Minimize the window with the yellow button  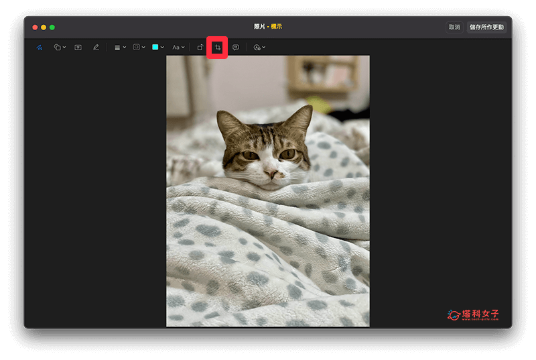pos(44,27)
